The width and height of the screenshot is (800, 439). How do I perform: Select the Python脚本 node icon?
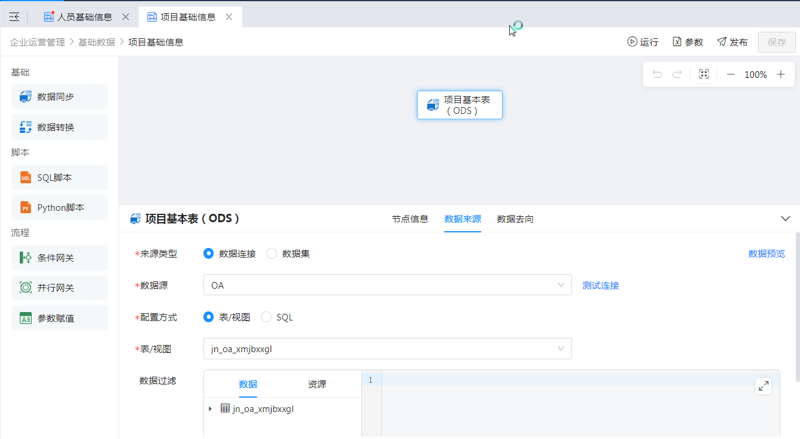click(26, 207)
